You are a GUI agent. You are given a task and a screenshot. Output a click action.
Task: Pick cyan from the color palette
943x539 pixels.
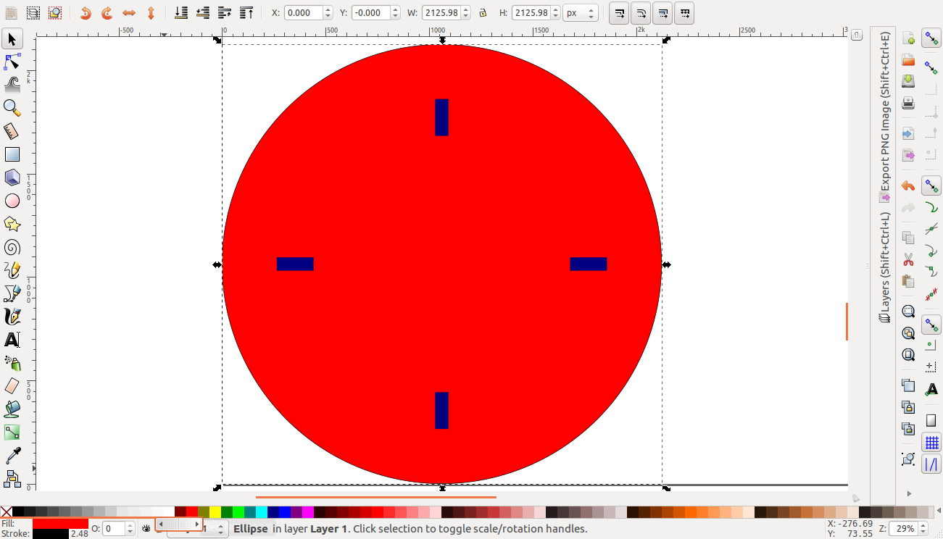262,512
